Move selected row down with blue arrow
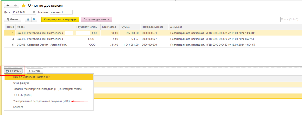Image resolution: width=302 pixels, height=115 pixels. (x=34, y=19)
